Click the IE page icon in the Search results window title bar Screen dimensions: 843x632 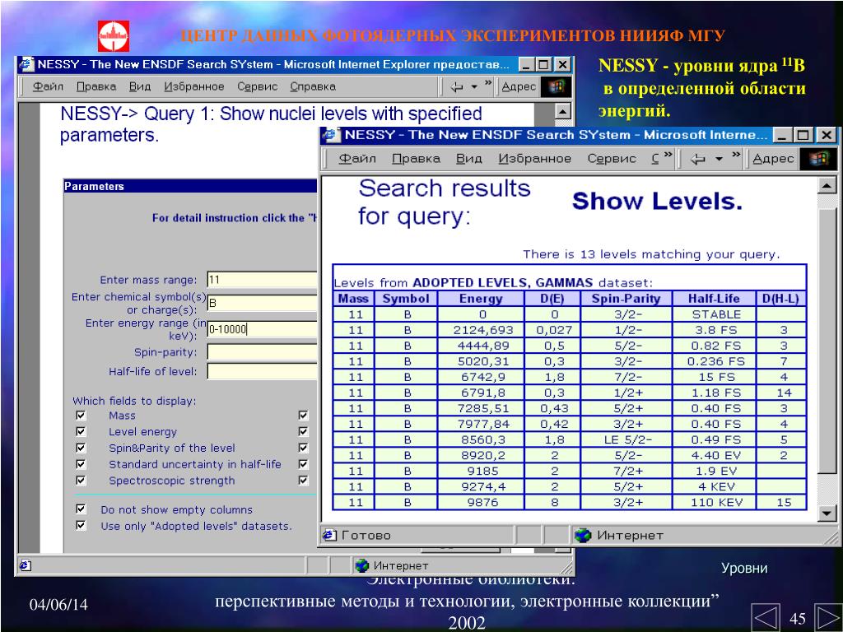(x=331, y=135)
